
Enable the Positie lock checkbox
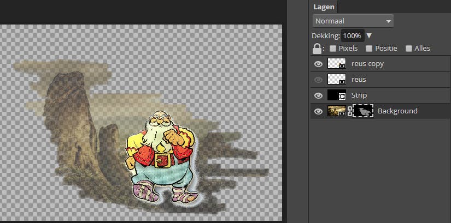click(369, 49)
